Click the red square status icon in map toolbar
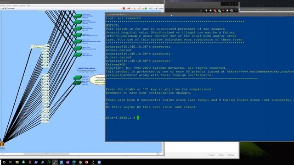 pos(124,8)
